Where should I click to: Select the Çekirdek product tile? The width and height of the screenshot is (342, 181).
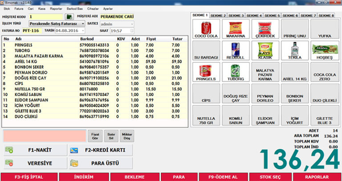pyautogui.click(x=265, y=29)
